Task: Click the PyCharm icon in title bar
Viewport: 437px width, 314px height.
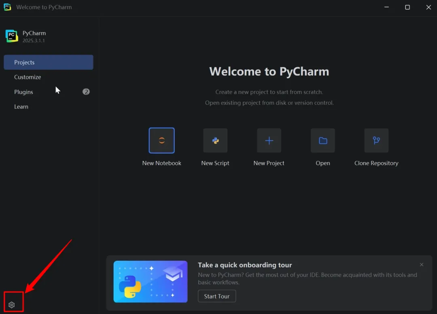Action: 7,7
